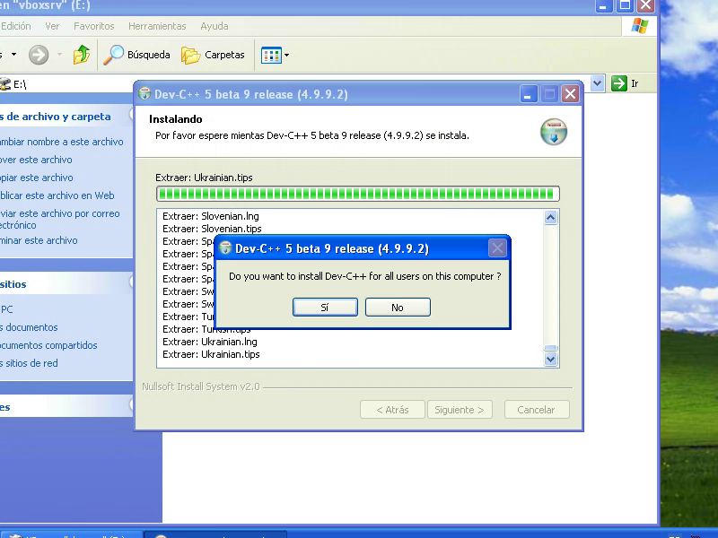Screen dimensions: 718x538
Task: Expand the address bar dropdown arrow
Action: pyautogui.click(x=597, y=83)
